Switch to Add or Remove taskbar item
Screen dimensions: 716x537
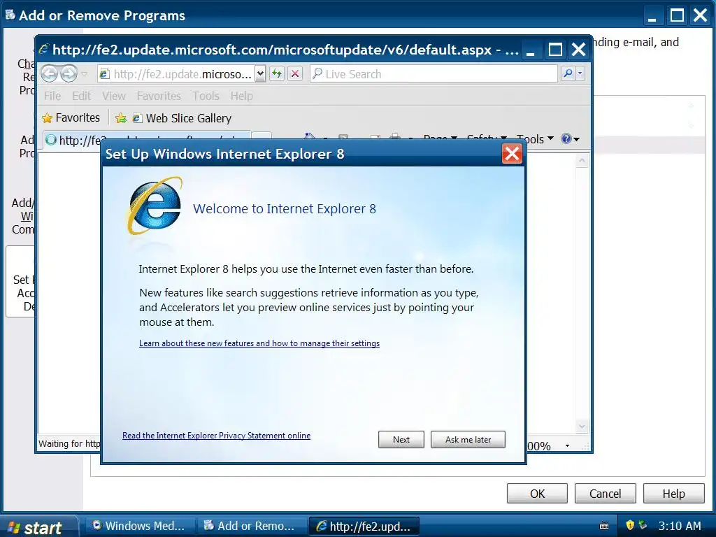tap(252, 526)
